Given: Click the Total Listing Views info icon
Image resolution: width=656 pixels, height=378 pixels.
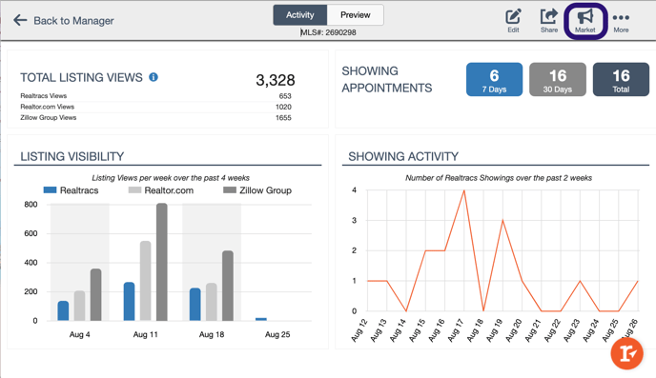Looking at the screenshot, I should click(x=154, y=77).
